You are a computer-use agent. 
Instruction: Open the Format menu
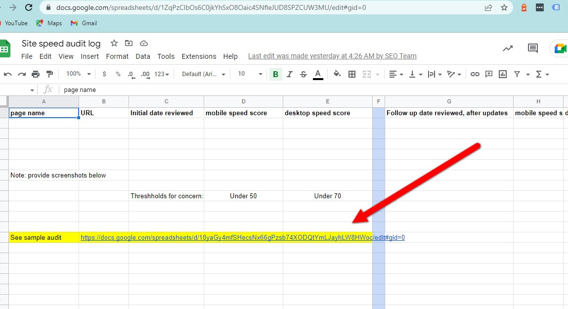point(117,56)
